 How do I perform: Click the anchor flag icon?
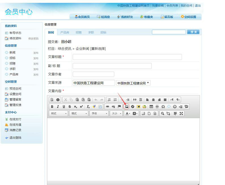[119, 107]
